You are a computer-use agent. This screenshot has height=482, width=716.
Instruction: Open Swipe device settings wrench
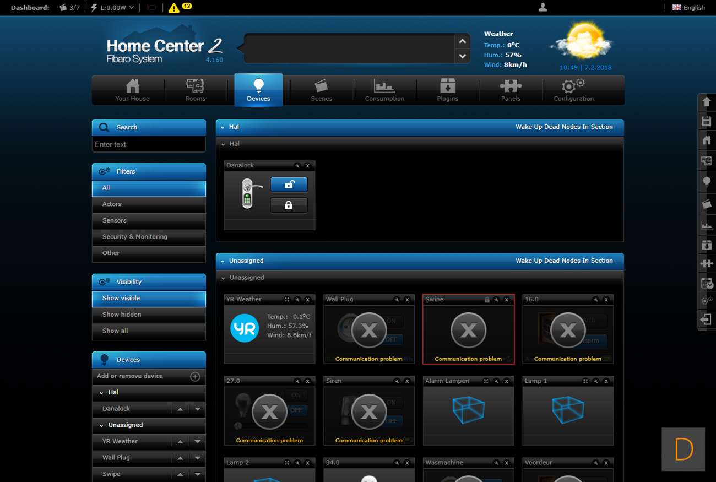(x=496, y=300)
